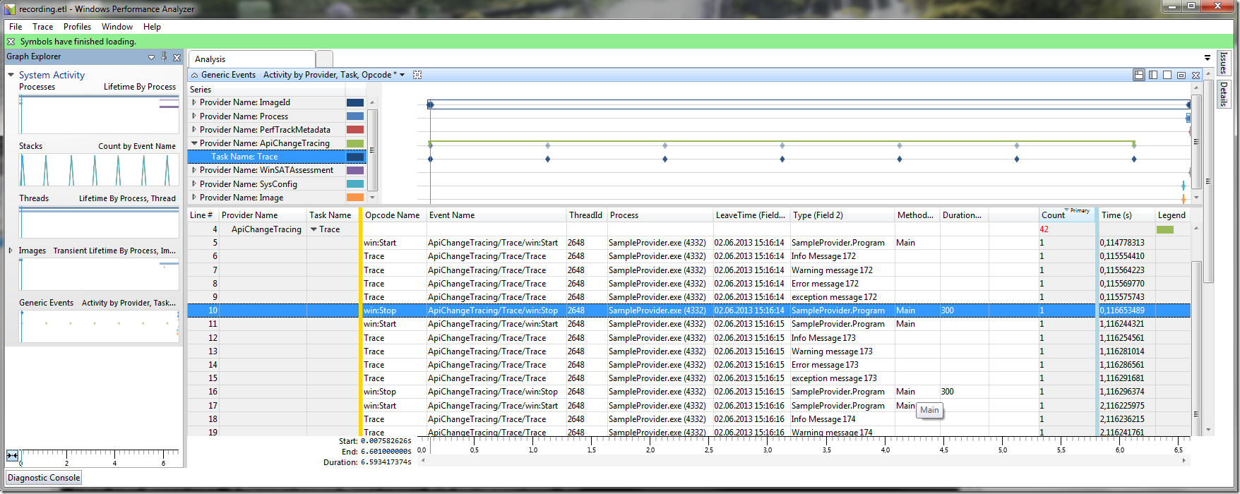Click the Process series color swatch

click(355, 116)
